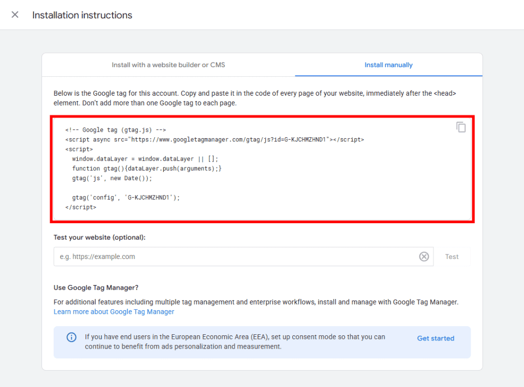
Task: Open 'Learn more about Google Tag Manager' link
Action: point(114,312)
